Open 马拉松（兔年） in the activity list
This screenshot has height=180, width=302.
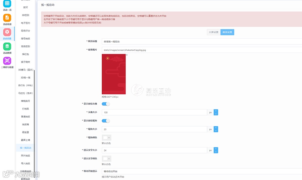click(26, 93)
